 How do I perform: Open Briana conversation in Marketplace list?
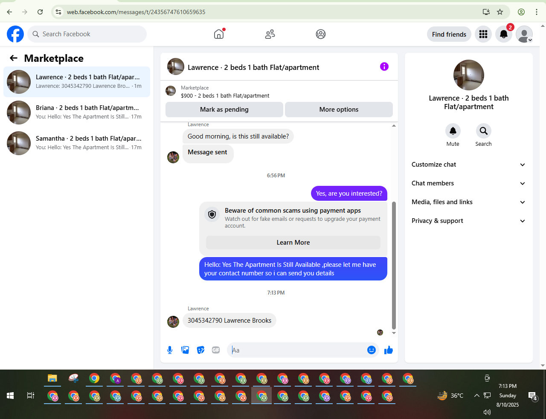click(77, 113)
